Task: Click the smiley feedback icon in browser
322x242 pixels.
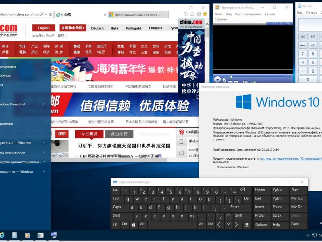Action: tap(205, 14)
